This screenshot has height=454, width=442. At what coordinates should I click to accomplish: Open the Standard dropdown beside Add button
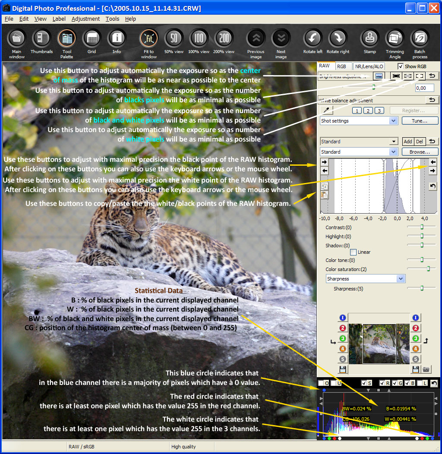(x=359, y=142)
